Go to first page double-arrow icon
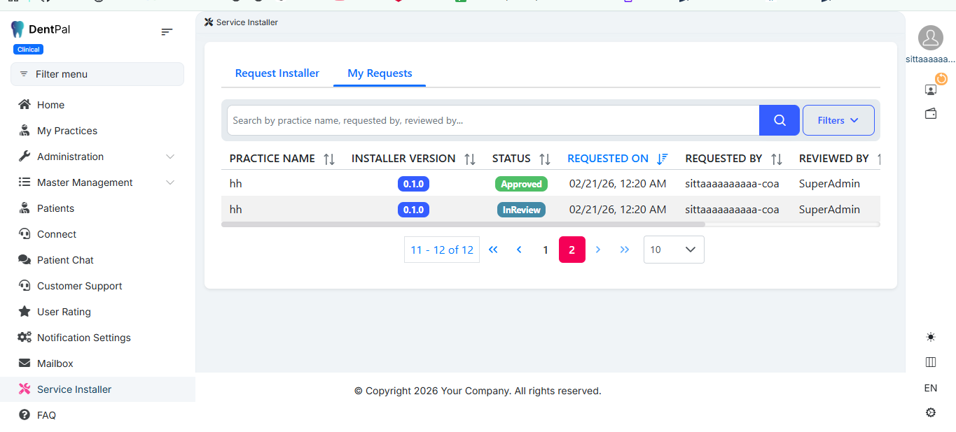 (493, 250)
